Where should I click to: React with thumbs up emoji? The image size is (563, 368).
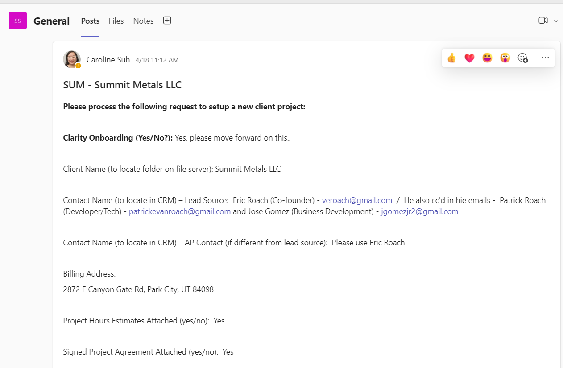click(451, 58)
